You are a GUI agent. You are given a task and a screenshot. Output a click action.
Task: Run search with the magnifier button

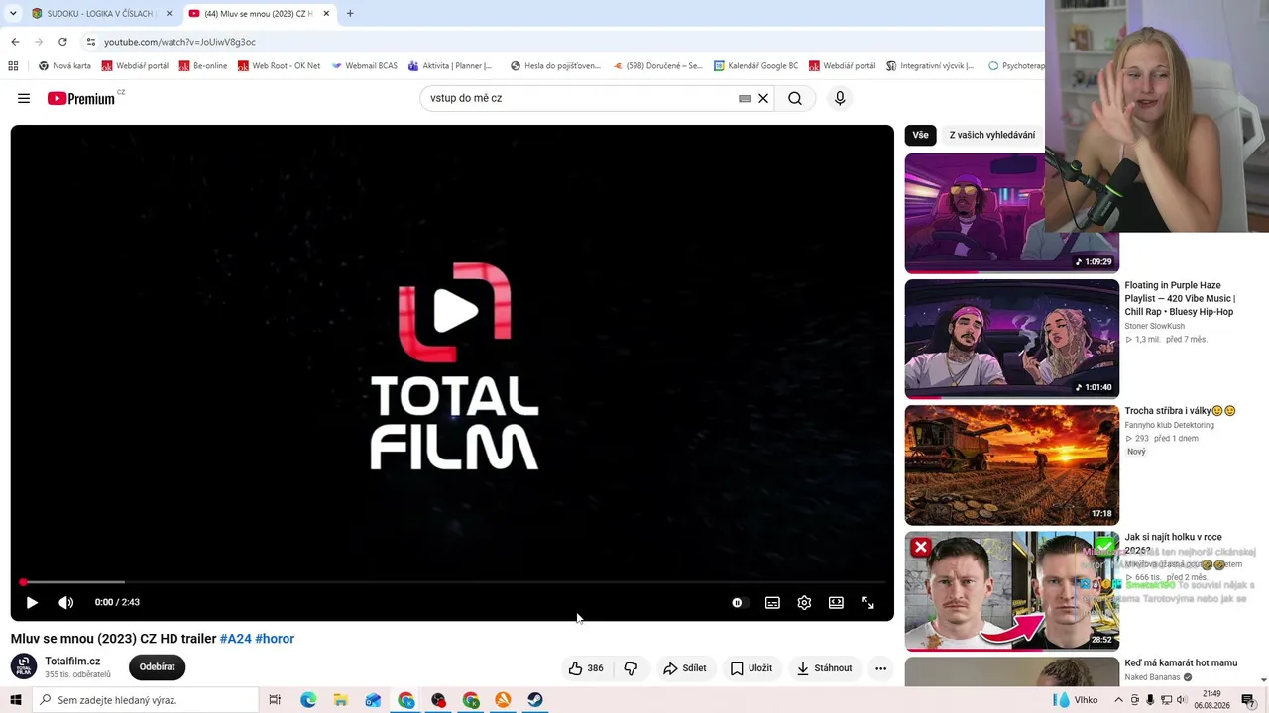pyautogui.click(x=795, y=98)
